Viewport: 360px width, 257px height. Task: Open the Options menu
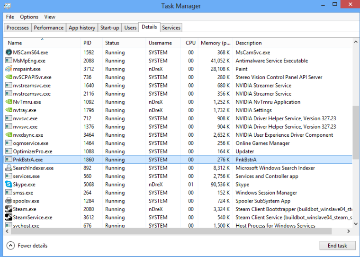tap(29, 17)
